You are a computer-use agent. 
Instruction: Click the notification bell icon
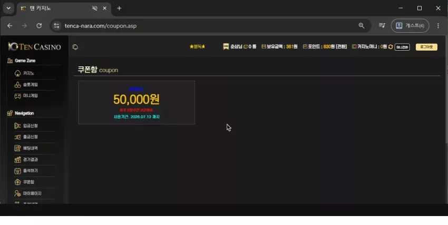[75, 47]
